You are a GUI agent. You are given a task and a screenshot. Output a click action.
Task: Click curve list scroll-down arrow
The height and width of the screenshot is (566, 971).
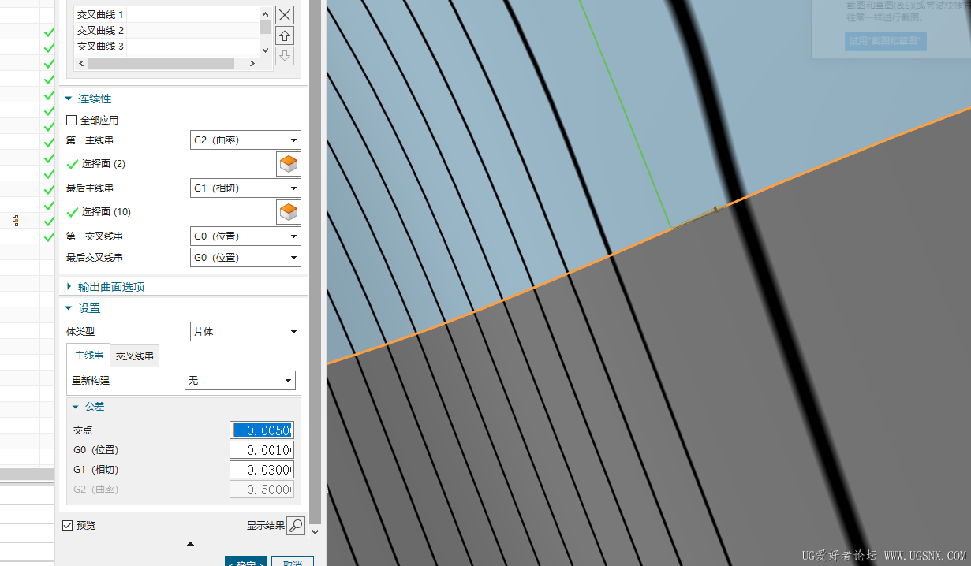point(265,49)
